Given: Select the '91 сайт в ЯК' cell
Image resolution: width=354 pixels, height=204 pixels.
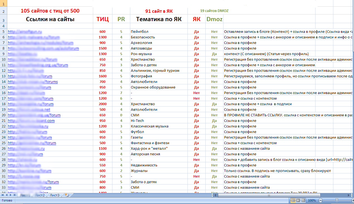Looking at the screenshot, I should [159, 11].
